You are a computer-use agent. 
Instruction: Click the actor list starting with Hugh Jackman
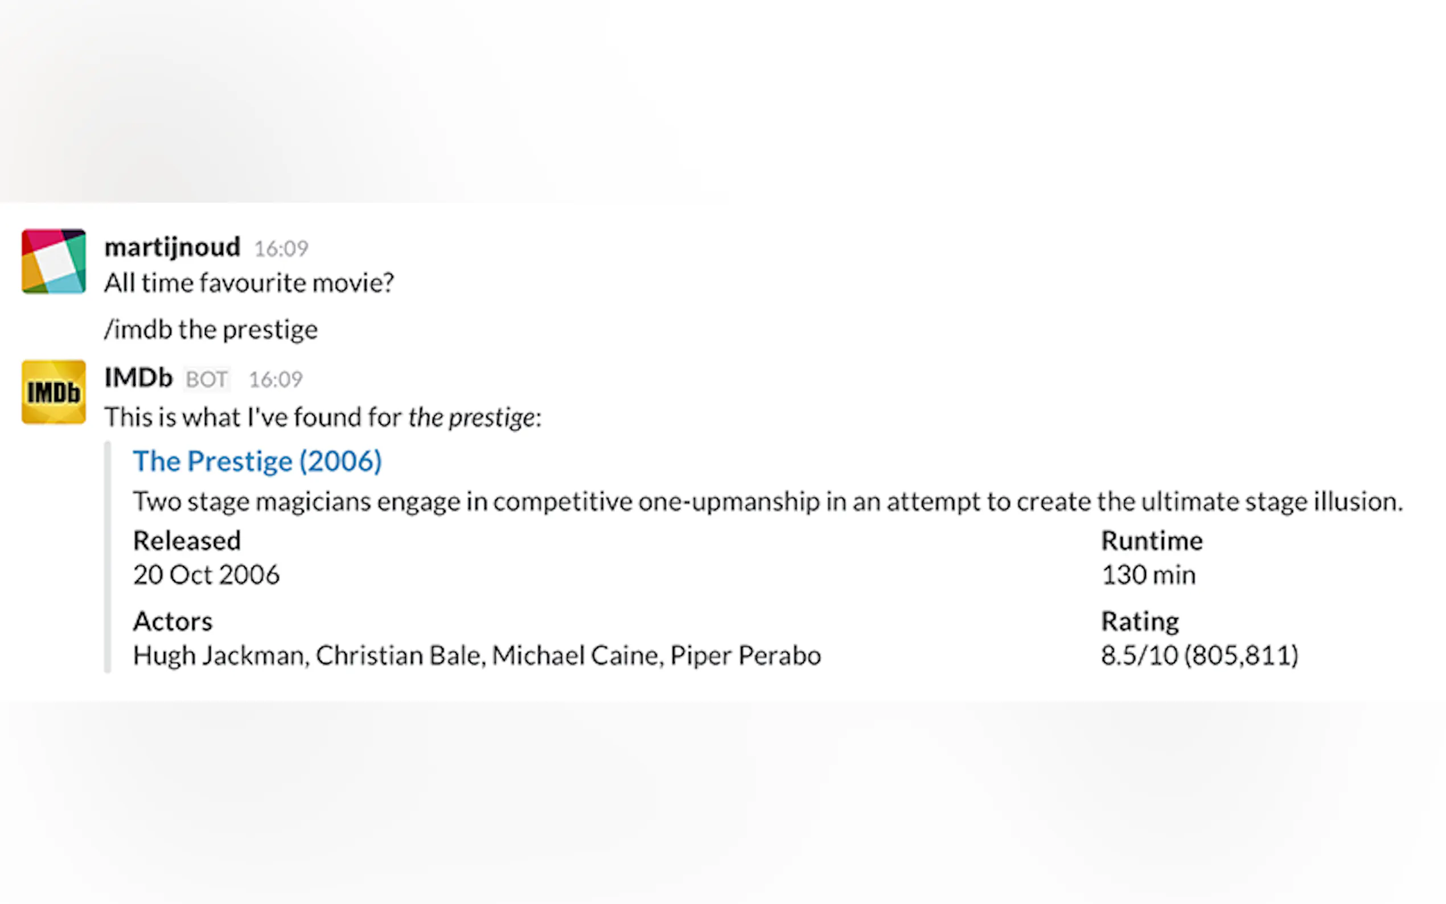tap(476, 656)
